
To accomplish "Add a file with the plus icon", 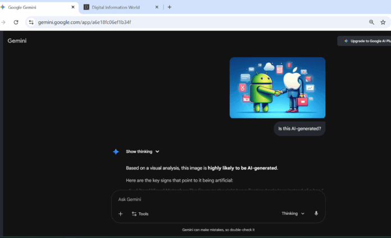I will pyautogui.click(x=120, y=214).
